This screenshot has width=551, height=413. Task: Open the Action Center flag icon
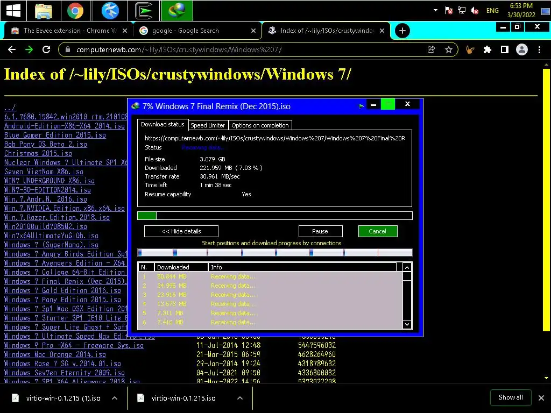pos(448,10)
